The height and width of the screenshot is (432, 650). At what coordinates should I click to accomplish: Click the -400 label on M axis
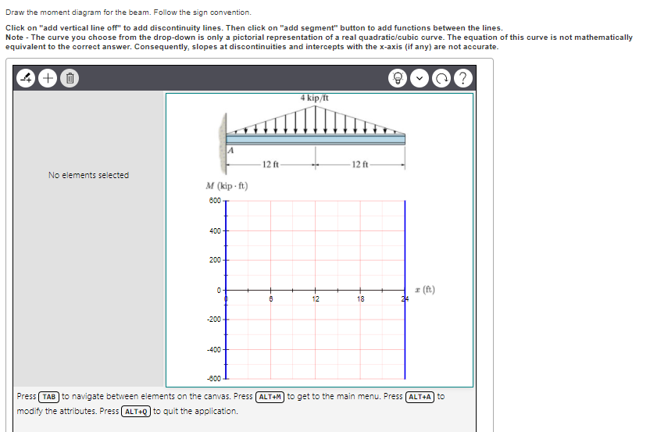[214, 349]
